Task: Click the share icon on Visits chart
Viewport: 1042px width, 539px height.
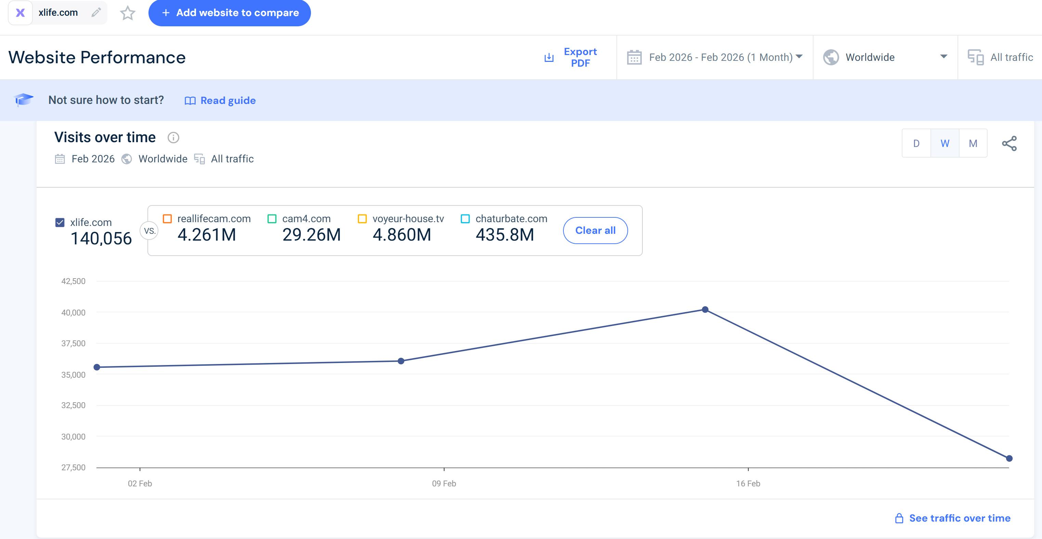Action: (1009, 144)
